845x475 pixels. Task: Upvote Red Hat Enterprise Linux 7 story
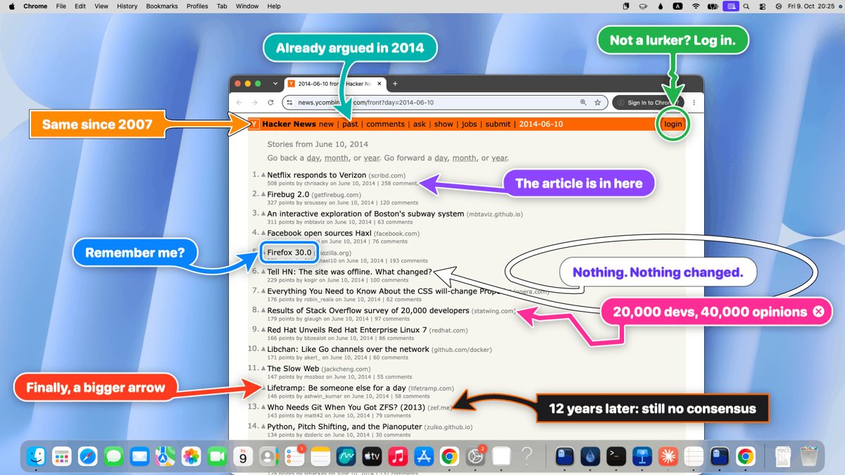pyautogui.click(x=264, y=330)
